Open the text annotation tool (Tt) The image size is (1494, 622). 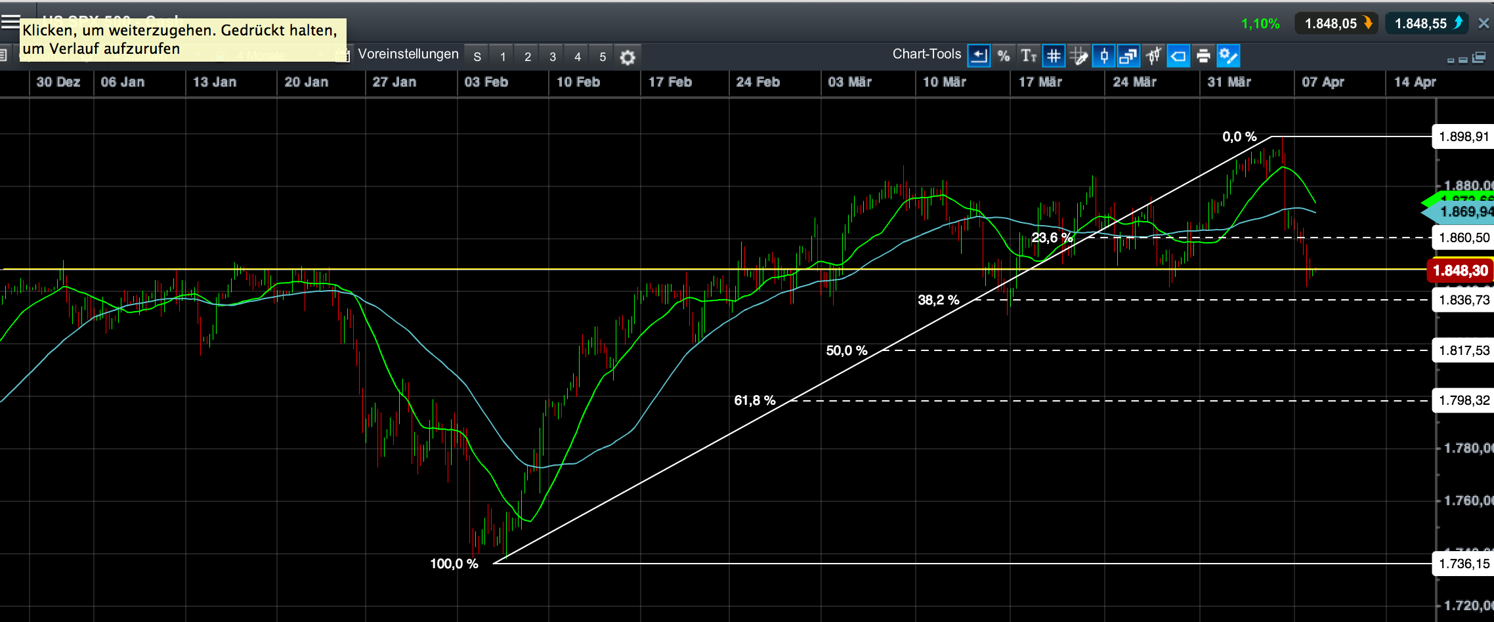tap(1029, 56)
